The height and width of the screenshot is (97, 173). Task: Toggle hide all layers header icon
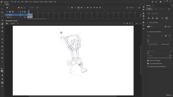tap(23, 12)
